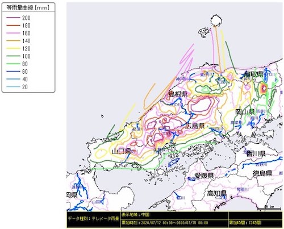This screenshot has height=229, width=284.
Task: Click the 広島県 label on the map
Action: coord(195,126)
